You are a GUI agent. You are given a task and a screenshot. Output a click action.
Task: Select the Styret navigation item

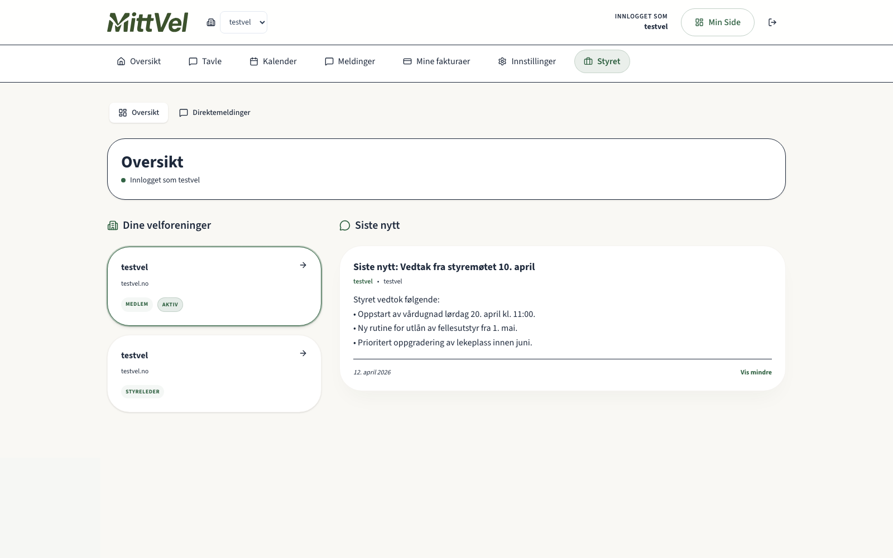pyautogui.click(x=602, y=61)
